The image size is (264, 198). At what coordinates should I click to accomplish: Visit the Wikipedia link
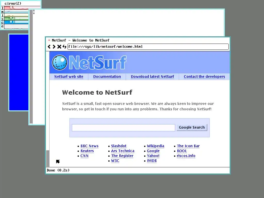click(x=155, y=146)
